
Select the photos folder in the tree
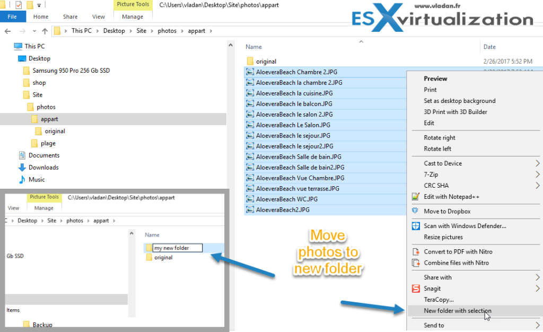(x=46, y=107)
